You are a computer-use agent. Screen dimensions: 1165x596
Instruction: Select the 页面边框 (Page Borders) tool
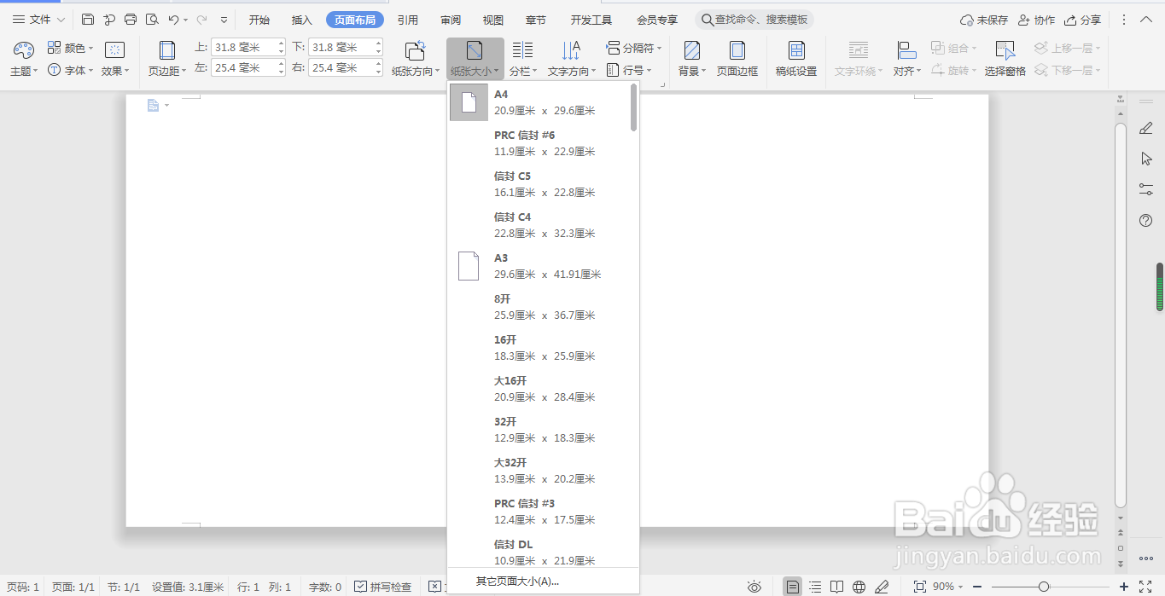[x=736, y=57]
